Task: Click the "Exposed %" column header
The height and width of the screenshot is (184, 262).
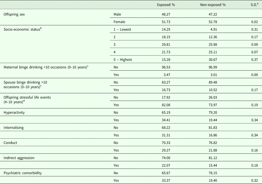Action: (x=166, y=5)
